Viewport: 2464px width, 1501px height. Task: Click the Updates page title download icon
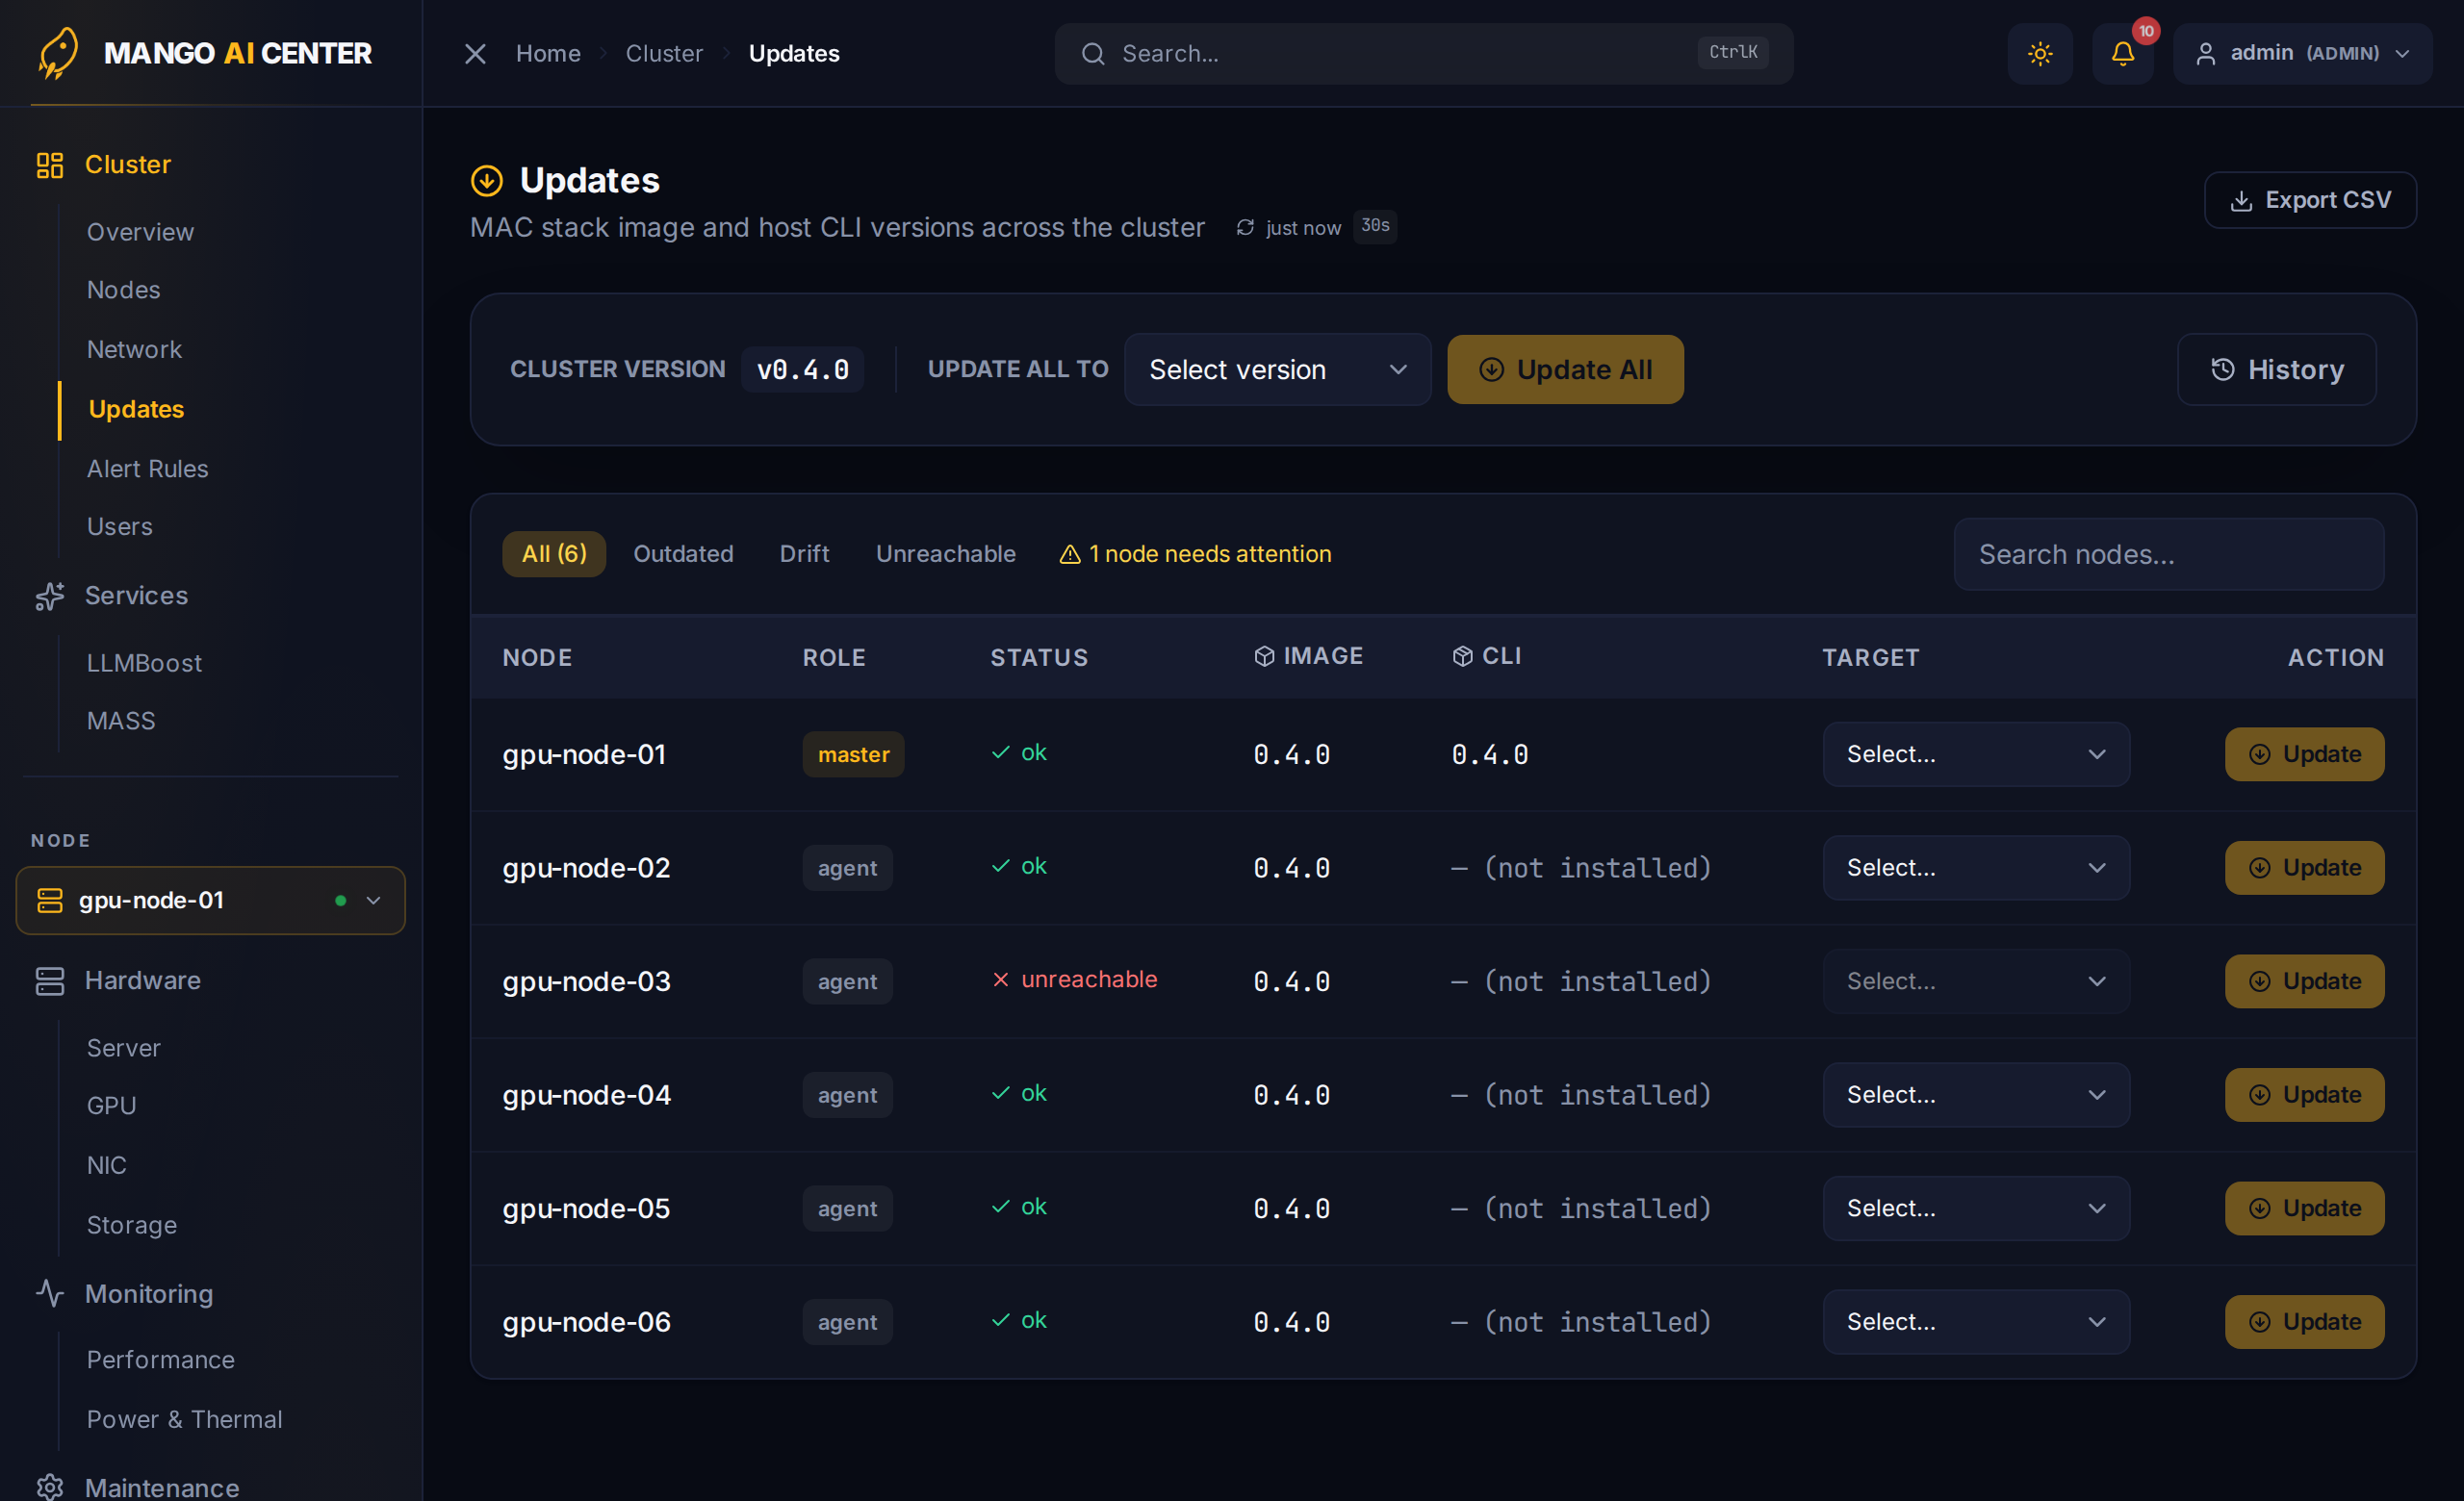(x=487, y=181)
